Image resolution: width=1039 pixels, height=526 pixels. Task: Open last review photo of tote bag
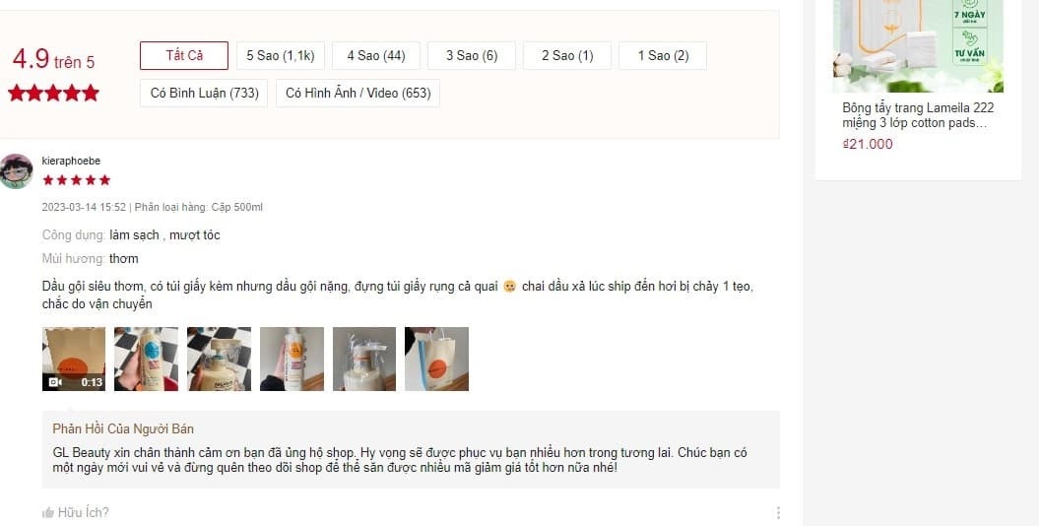tap(436, 359)
